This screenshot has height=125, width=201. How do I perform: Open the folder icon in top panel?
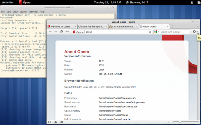(x=199, y=2)
